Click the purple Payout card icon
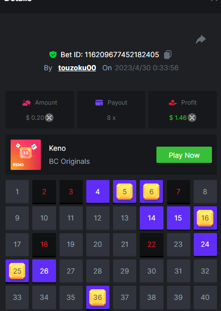Viewport: 221px width, 311px height. pyautogui.click(x=99, y=103)
